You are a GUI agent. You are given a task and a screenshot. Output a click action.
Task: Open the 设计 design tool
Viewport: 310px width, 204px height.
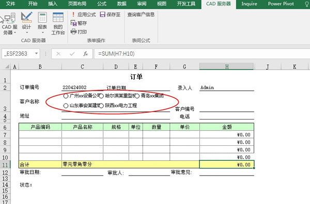tap(26, 23)
